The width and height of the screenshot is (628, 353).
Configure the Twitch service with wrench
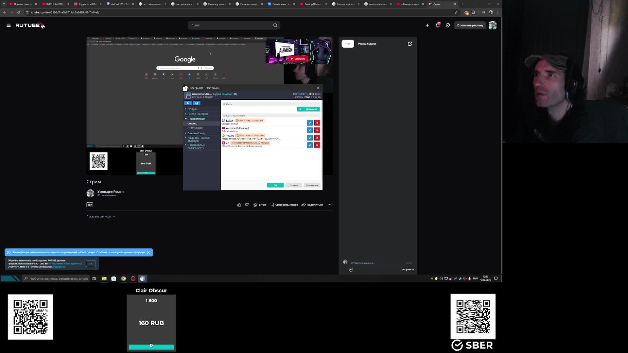(310, 123)
